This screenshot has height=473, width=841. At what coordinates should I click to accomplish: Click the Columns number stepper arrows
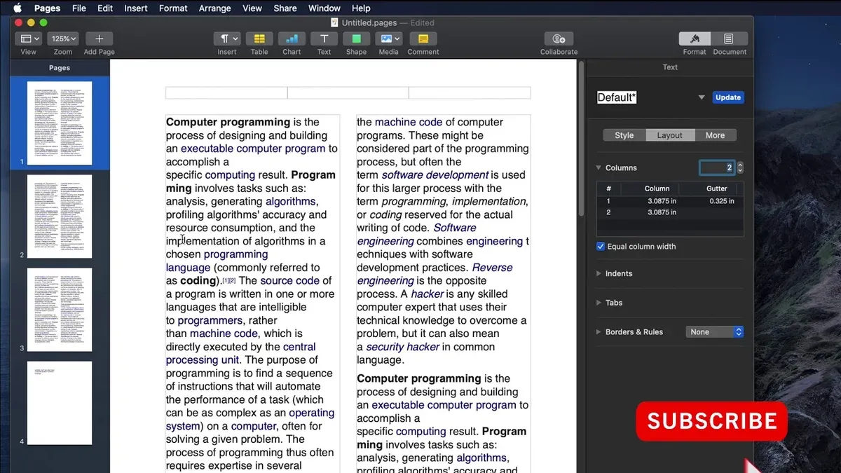pyautogui.click(x=740, y=167)
